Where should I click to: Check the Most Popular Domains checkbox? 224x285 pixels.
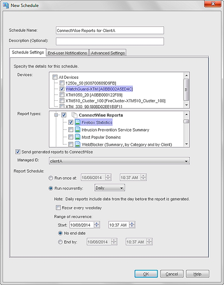point(70,137)
